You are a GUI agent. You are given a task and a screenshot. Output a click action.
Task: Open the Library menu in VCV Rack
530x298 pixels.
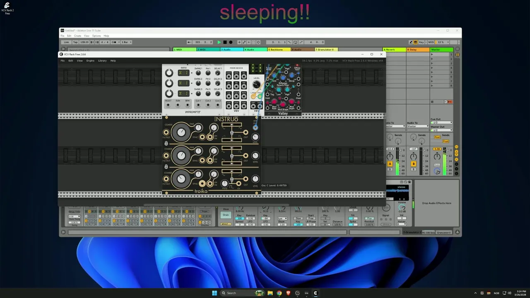(x=102, y=60)
